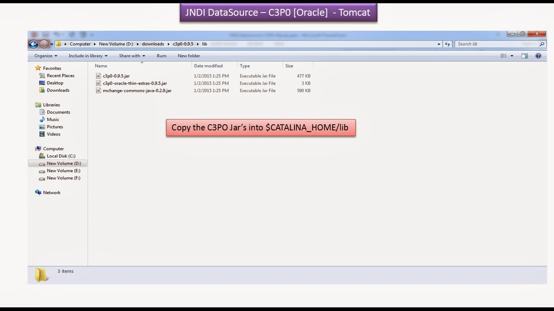Select c3p0-0.9.5 in the address breadcrumb
This screenshot has height=311, width=554.
pos(183,44)
